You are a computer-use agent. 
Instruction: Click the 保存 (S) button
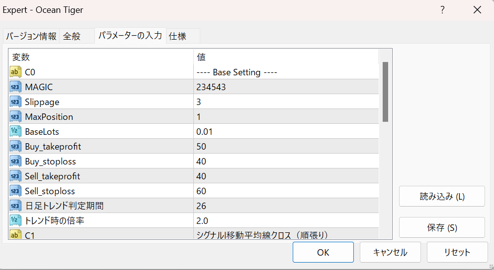click(x=442, y=227)
